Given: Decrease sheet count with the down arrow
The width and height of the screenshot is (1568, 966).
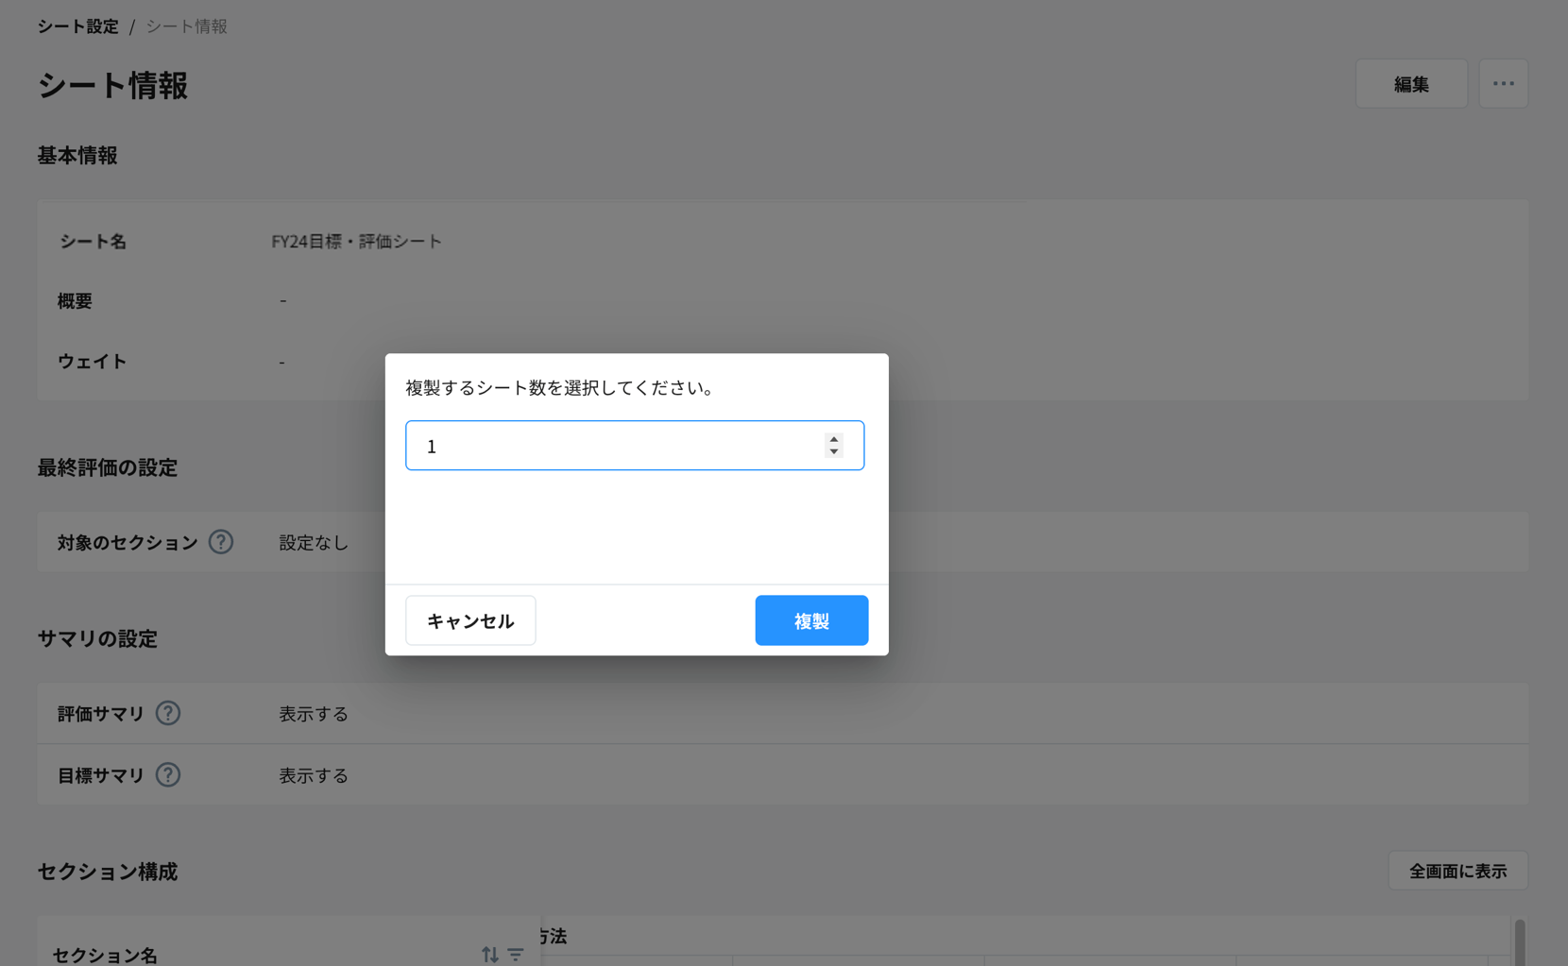Looking at the screenshot, I should [x=833, y=452].
